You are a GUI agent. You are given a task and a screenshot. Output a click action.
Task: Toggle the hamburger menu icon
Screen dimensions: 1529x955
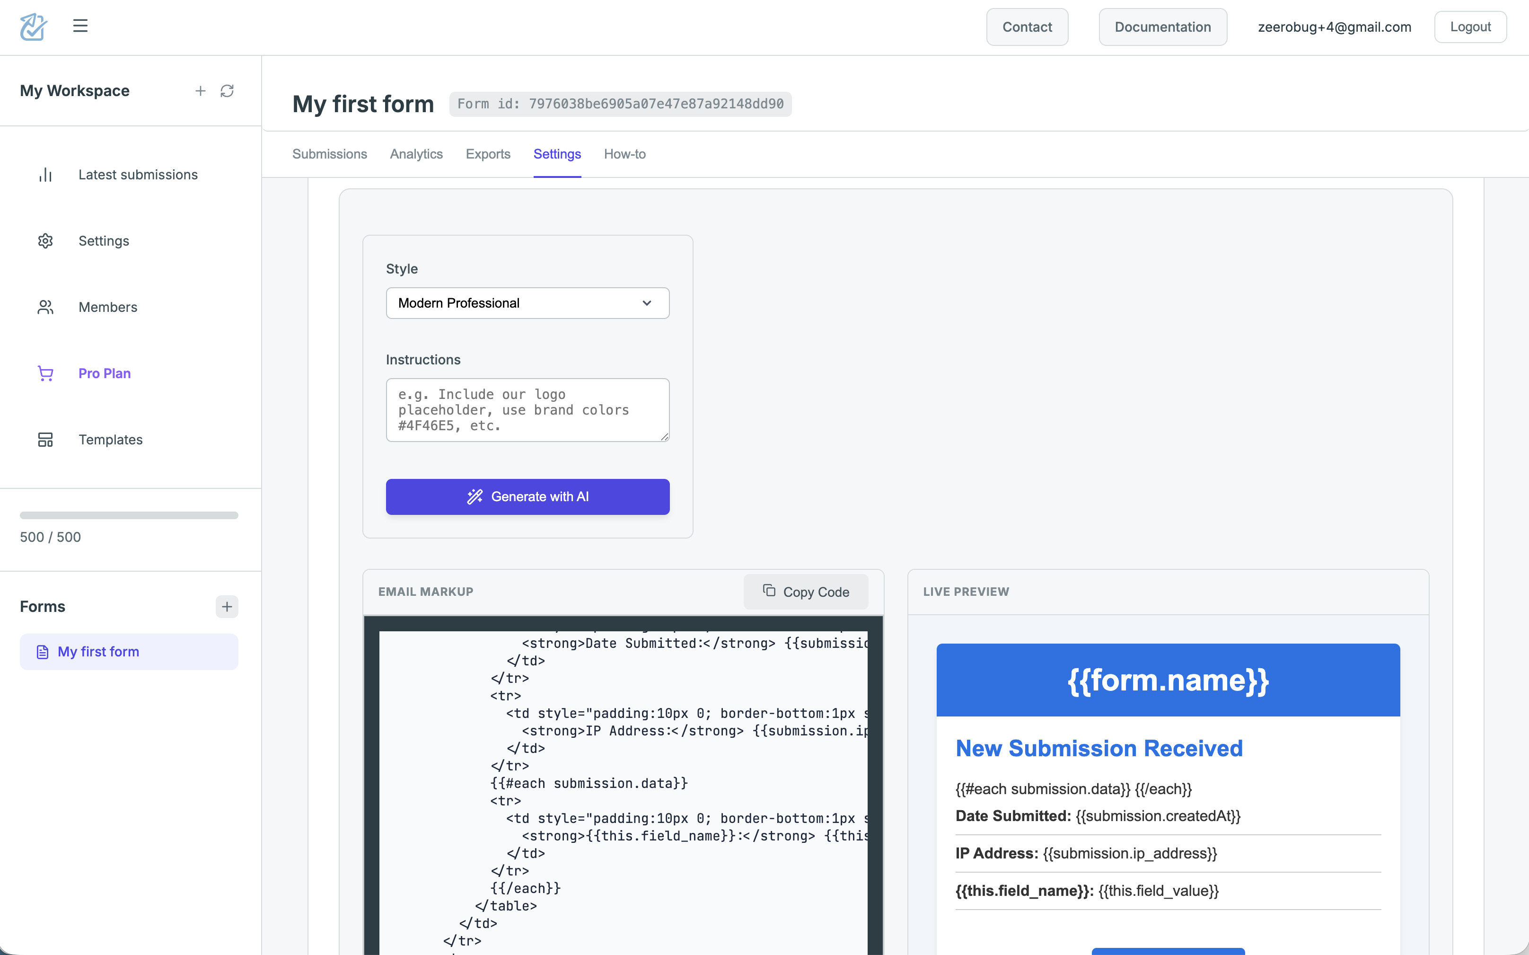(80, 26)
